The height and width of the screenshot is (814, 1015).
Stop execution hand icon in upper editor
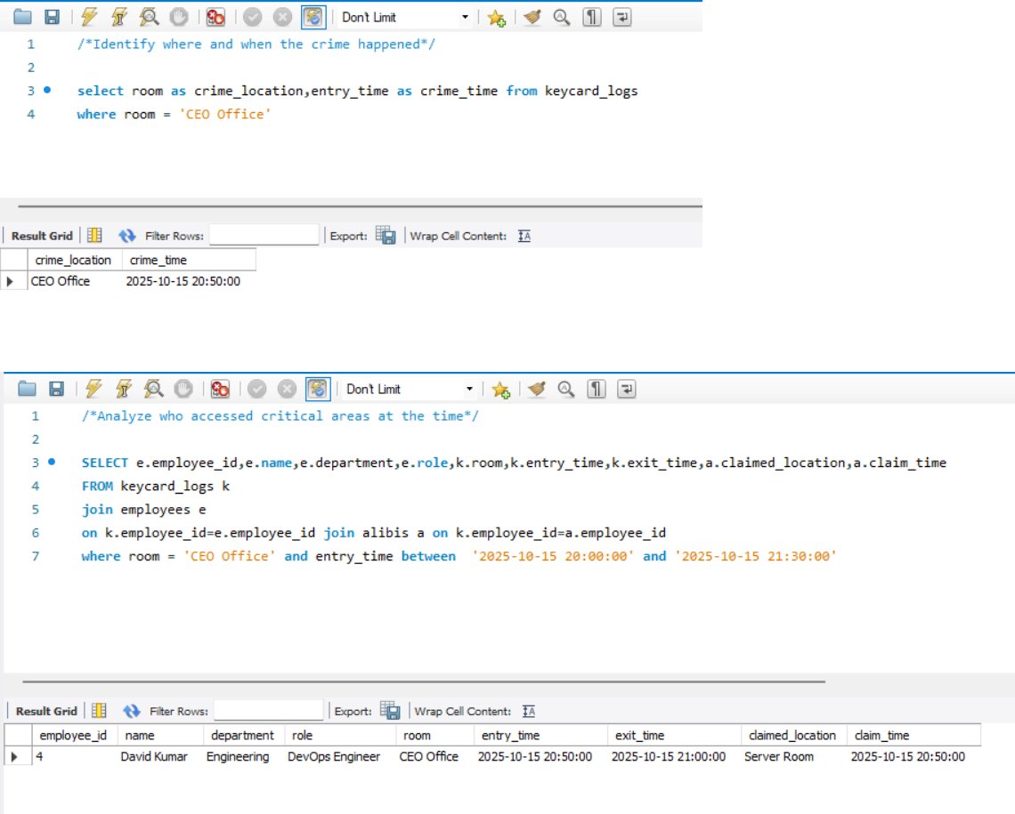click(179, 17)
